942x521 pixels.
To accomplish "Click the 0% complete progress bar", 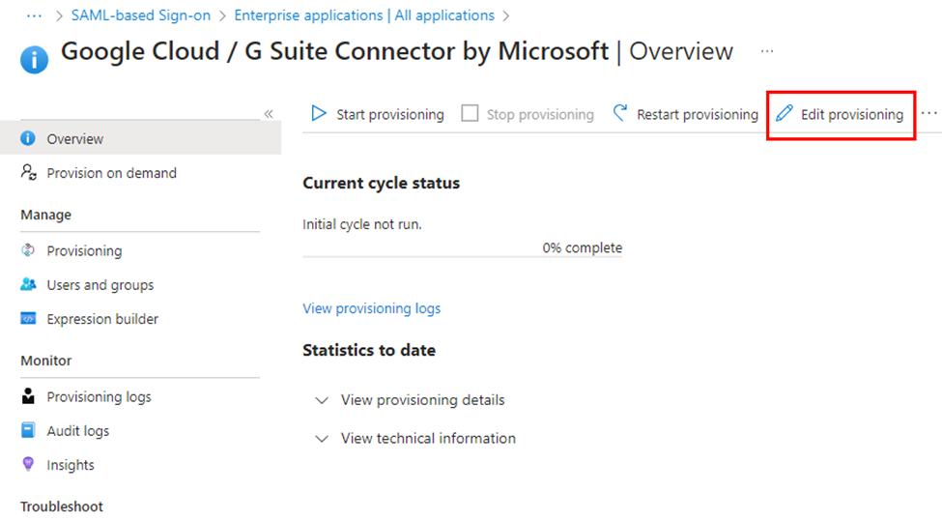I will tap(462, 257).
